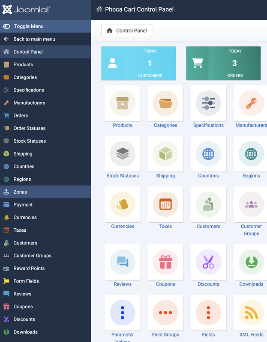Open the Taxes calendar icon tile
This screenshot has width=267, height=342.
(165, 204)
